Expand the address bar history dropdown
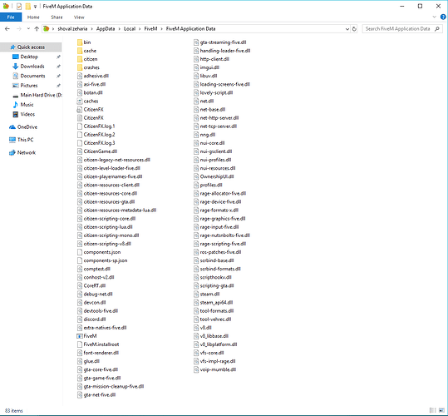Screen dimensions: 448x416 [347, 29]
